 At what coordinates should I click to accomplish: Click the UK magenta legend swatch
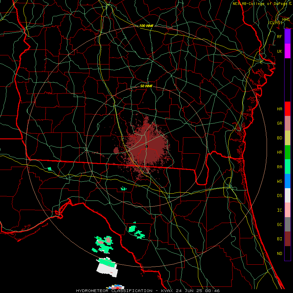[287, 51]
